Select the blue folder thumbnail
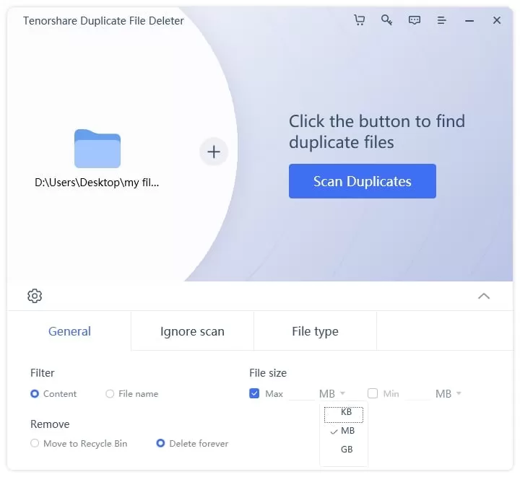 (97, 149)
